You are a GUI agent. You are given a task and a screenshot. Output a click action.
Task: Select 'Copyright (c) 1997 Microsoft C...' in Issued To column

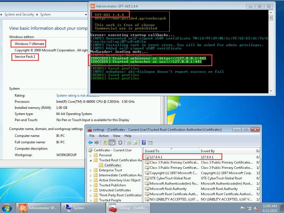[173, 173]
